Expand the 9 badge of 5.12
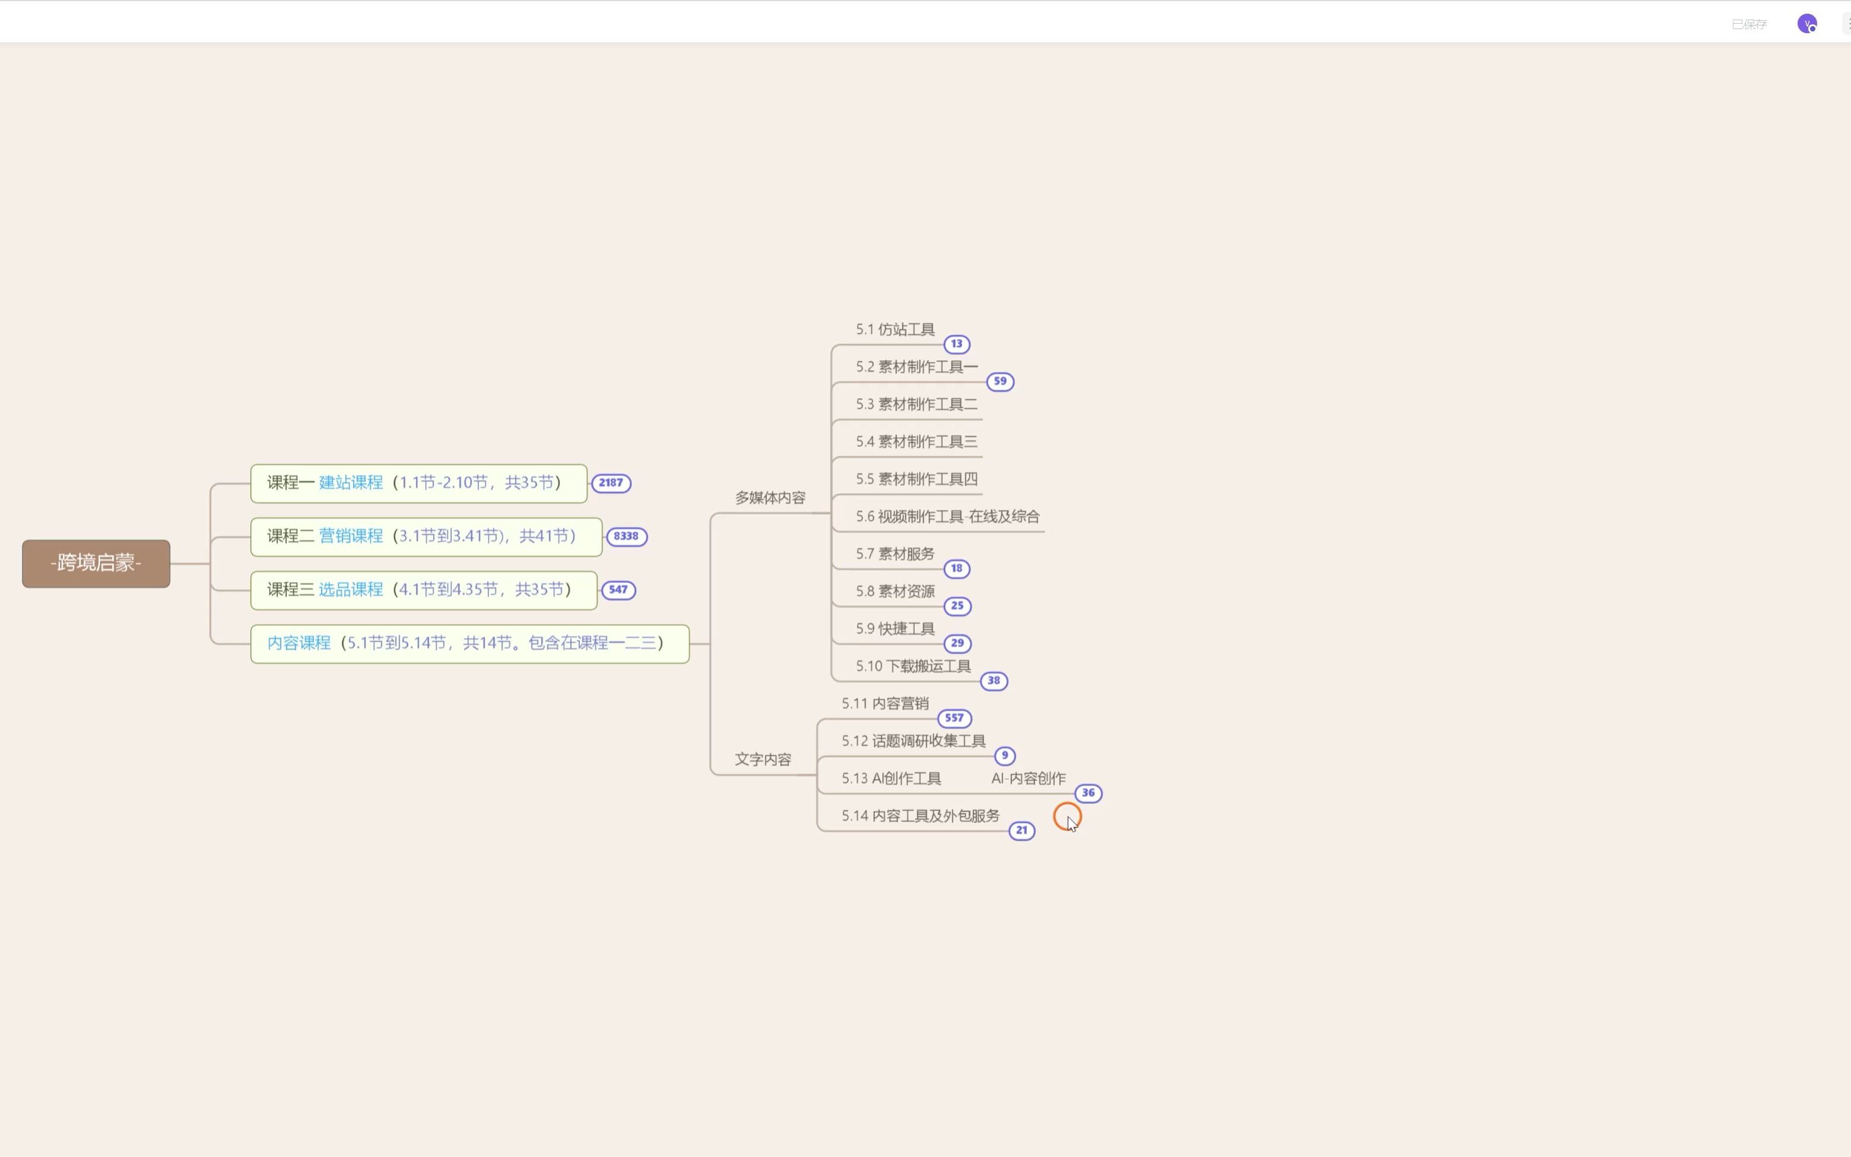Screen dimensions: 1851x1157 pyautogui.click(x=1004, y=756)
